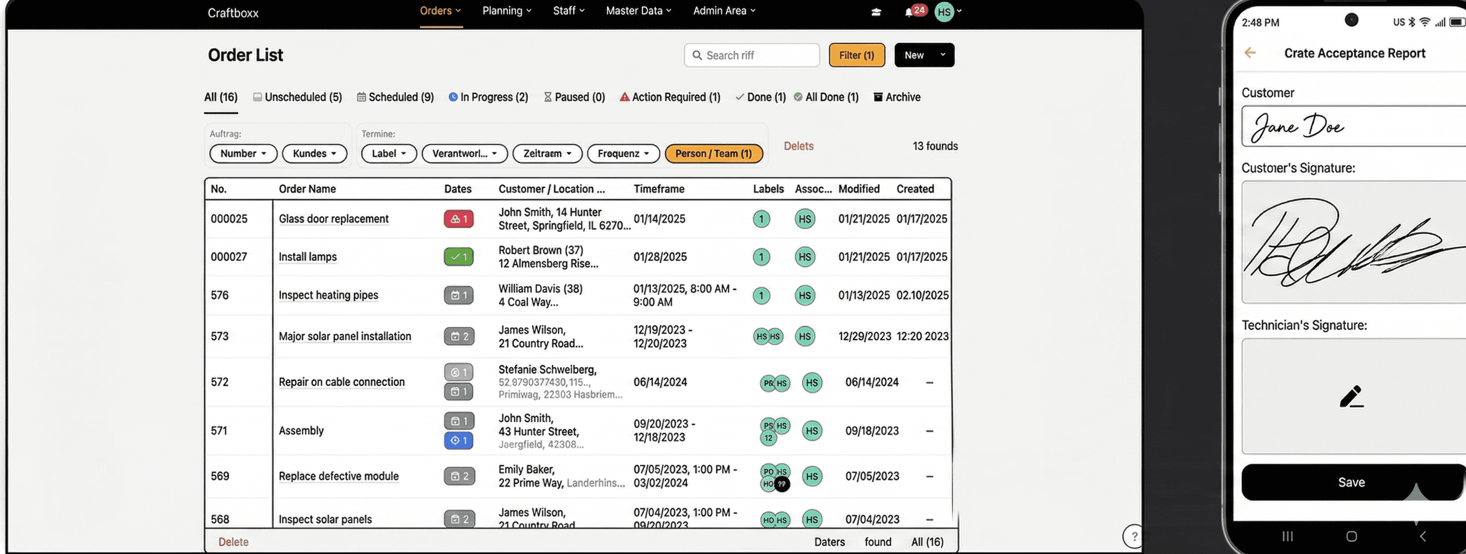Tap the pen icon in Technician's Signature box
Image resolution: width=1466 pixels, height=554 pixels.
pos(1351,396)
